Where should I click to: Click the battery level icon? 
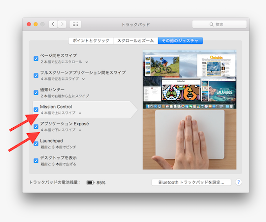coord(90,183)
